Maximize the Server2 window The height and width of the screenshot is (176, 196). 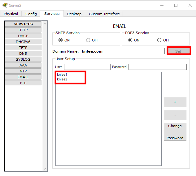point(176,5)
